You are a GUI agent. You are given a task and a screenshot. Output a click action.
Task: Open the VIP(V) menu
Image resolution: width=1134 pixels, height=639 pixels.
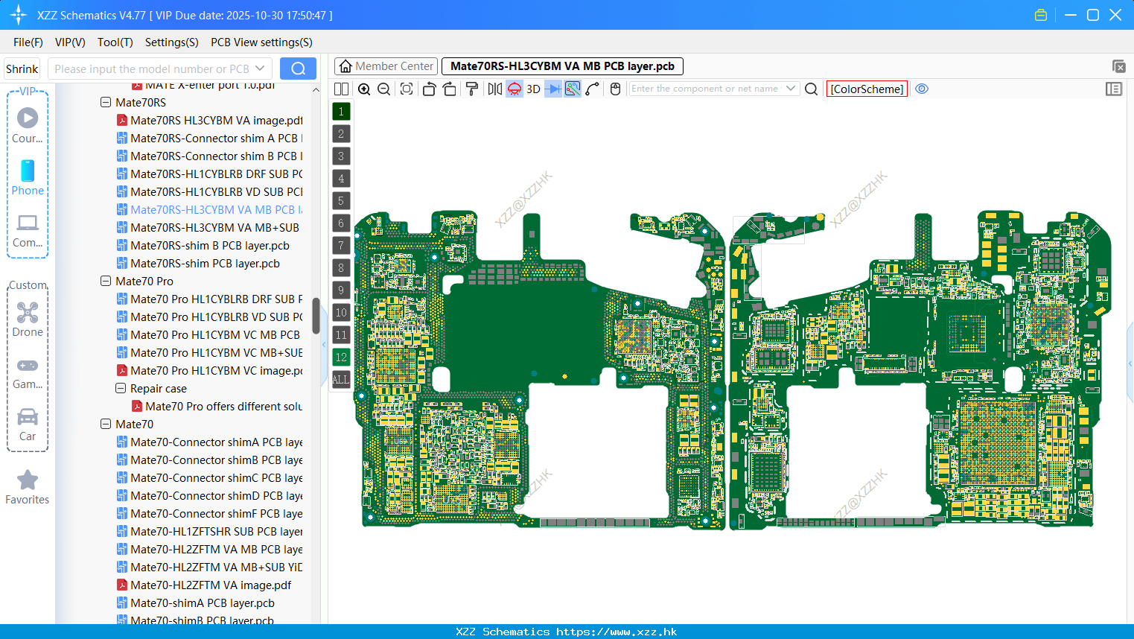pos(70,42)
